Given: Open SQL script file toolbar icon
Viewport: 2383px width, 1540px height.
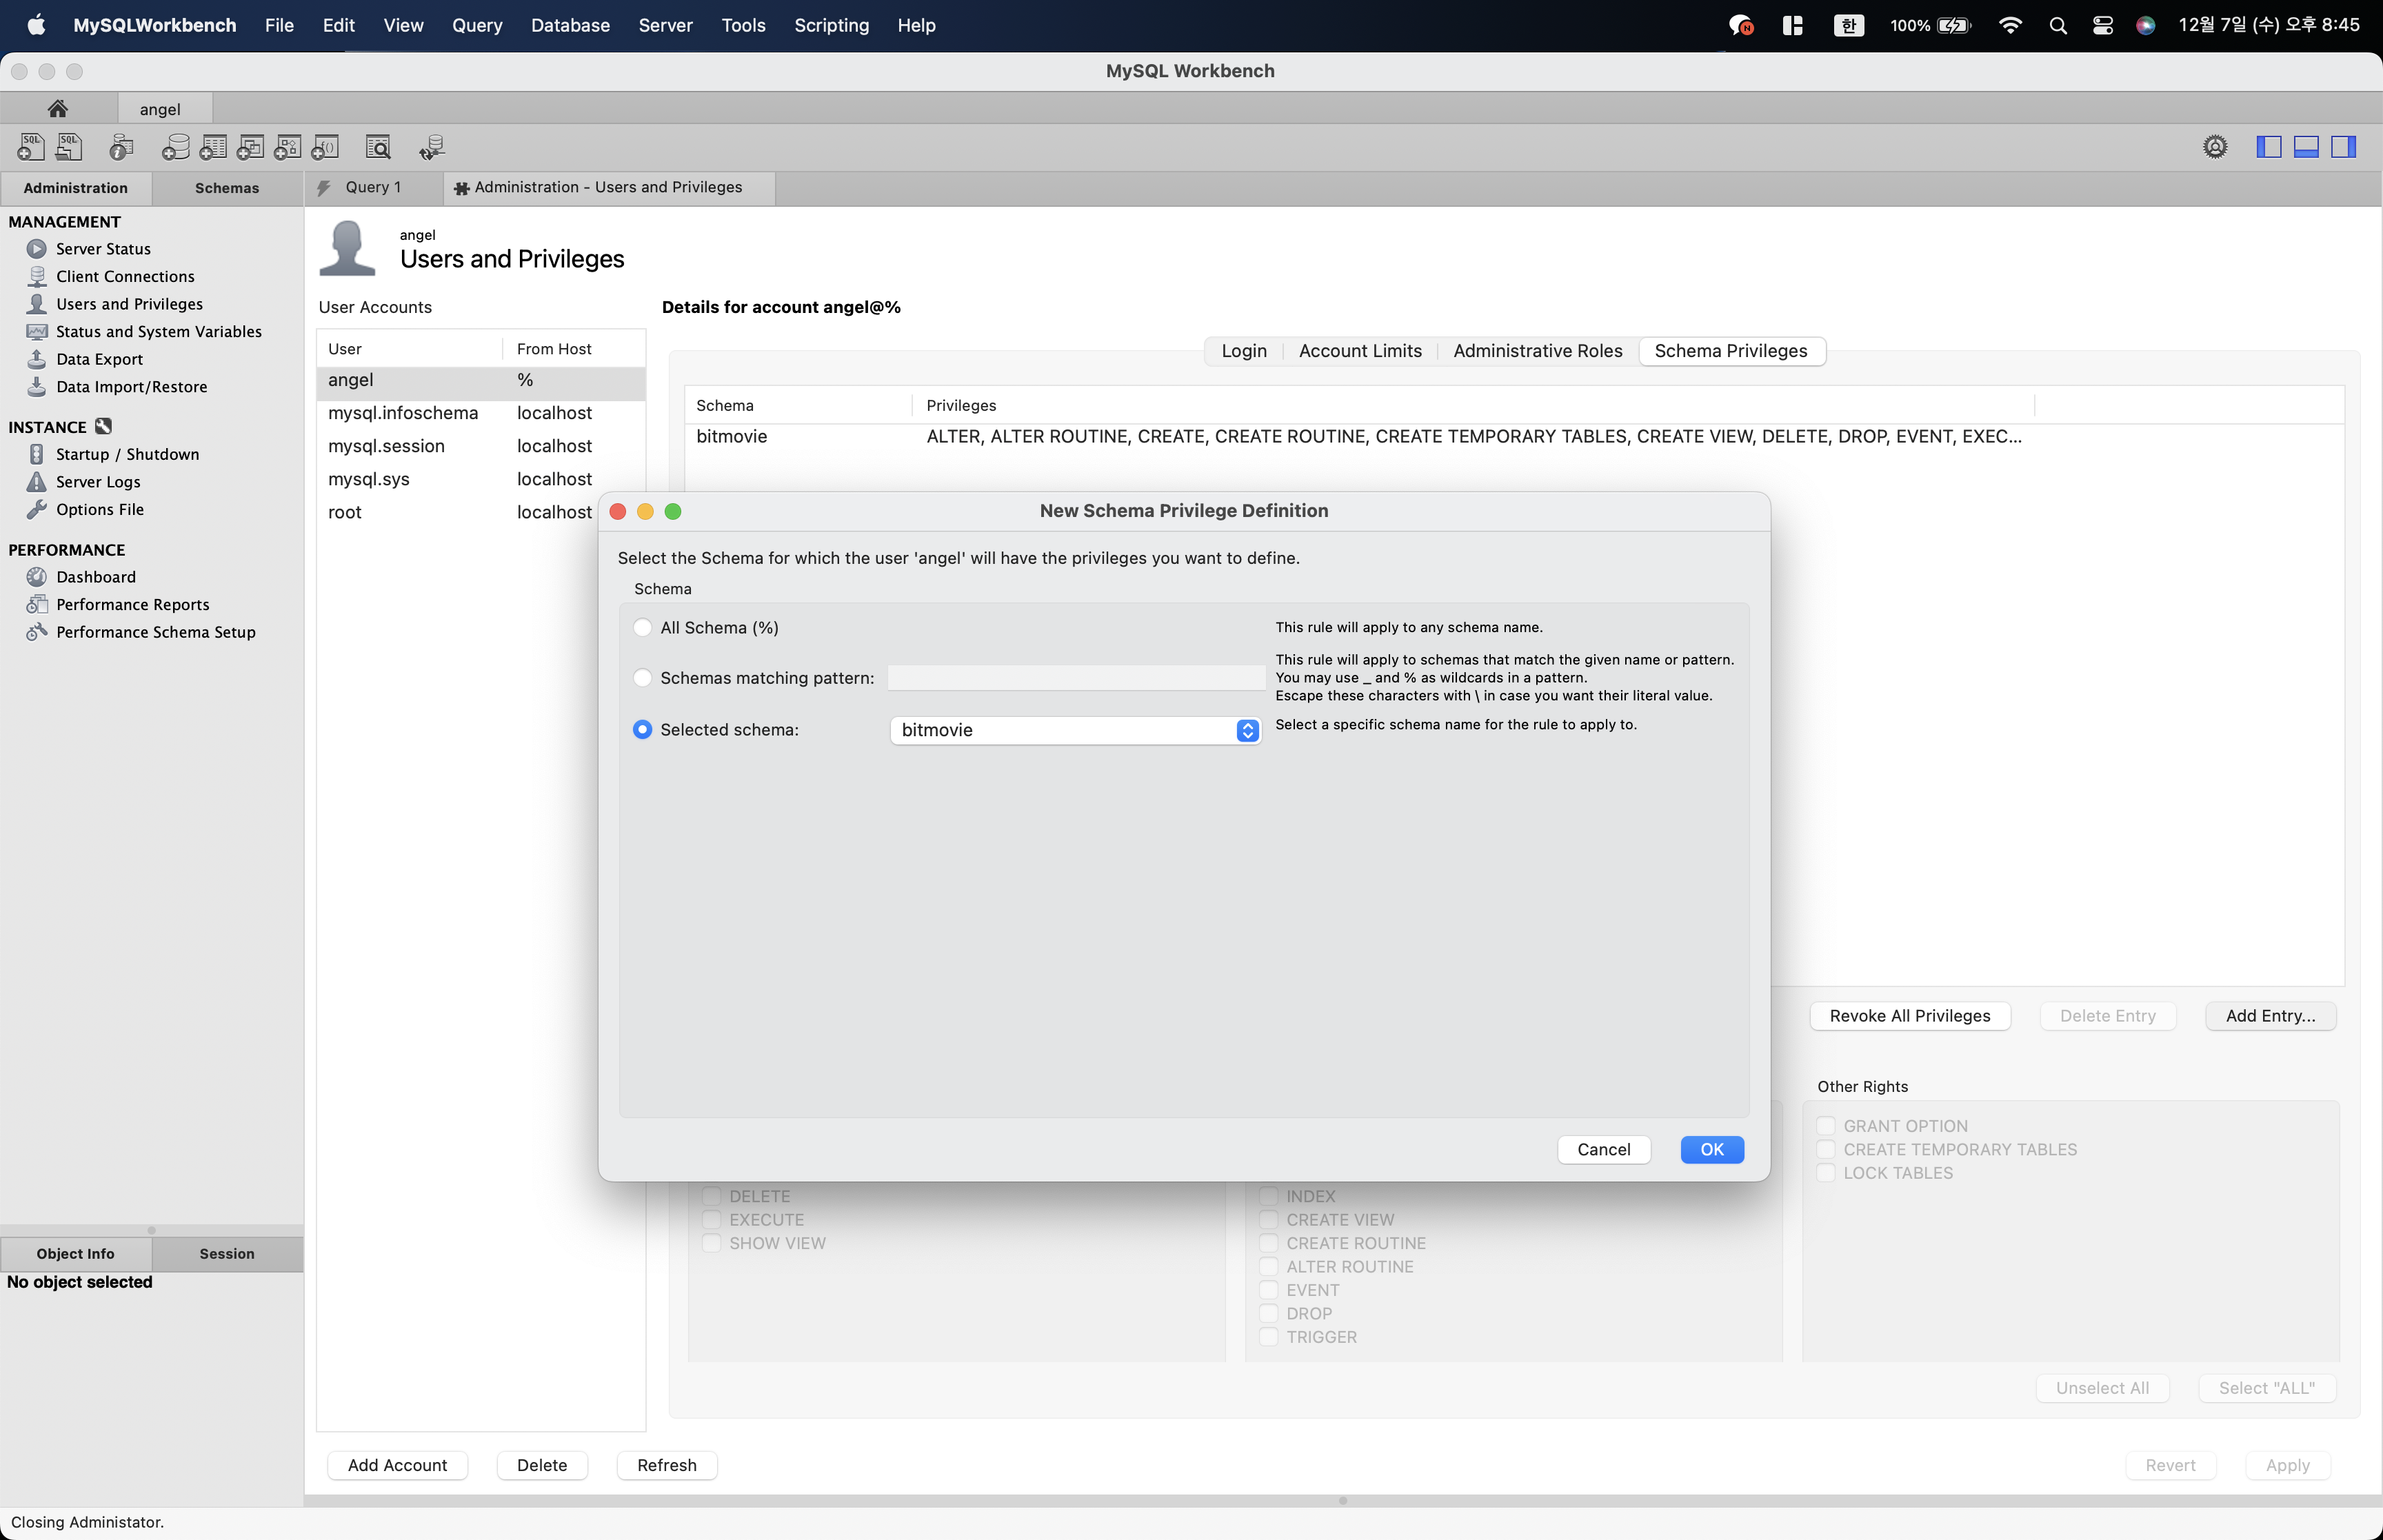Looking at the screenshot, I should tap(69, 147).
